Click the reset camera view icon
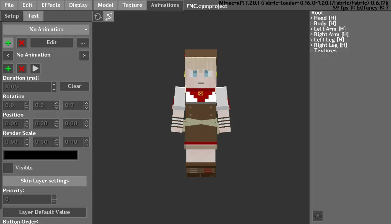This screenshot has width=391, height=224. tap(98, 16)
